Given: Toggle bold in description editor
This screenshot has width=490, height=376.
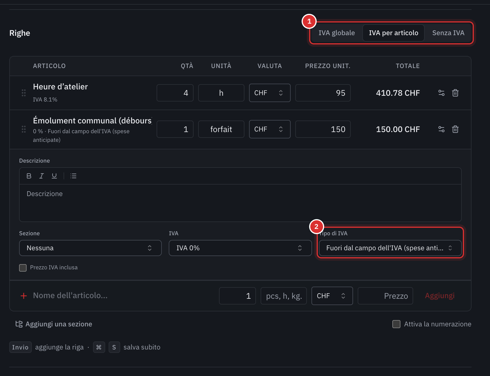Looking at the screenshot, I should click(x=29, y=176).
